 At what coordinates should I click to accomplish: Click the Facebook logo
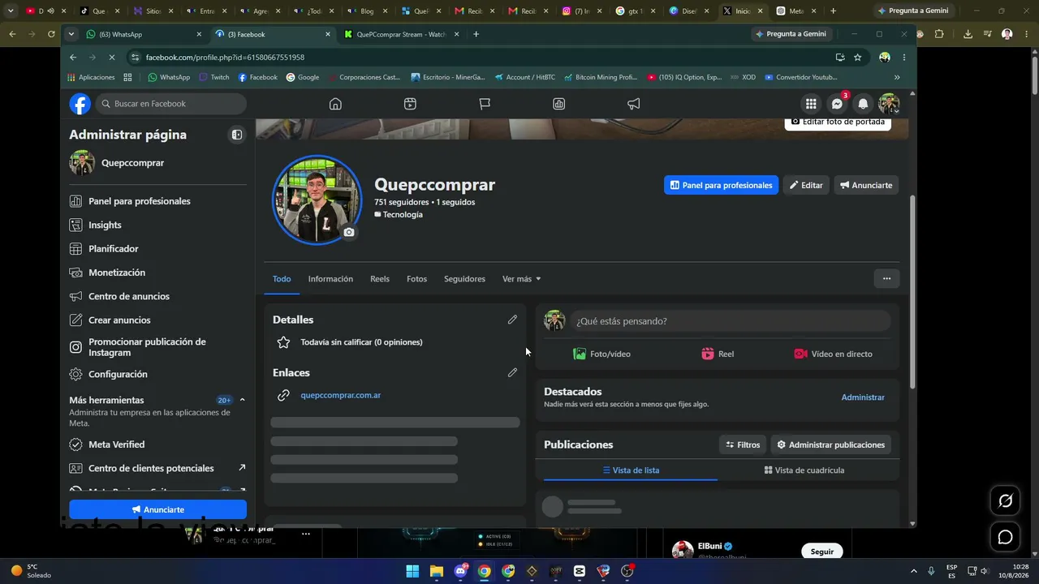tap(80, 104)
